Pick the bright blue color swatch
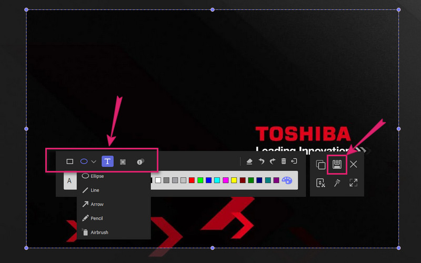 coord(208,180)
